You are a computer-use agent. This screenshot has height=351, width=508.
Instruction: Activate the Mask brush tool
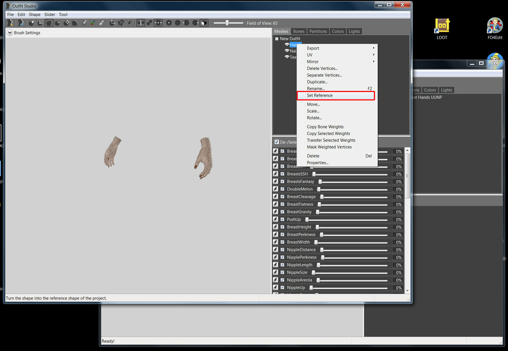[40, 23]
